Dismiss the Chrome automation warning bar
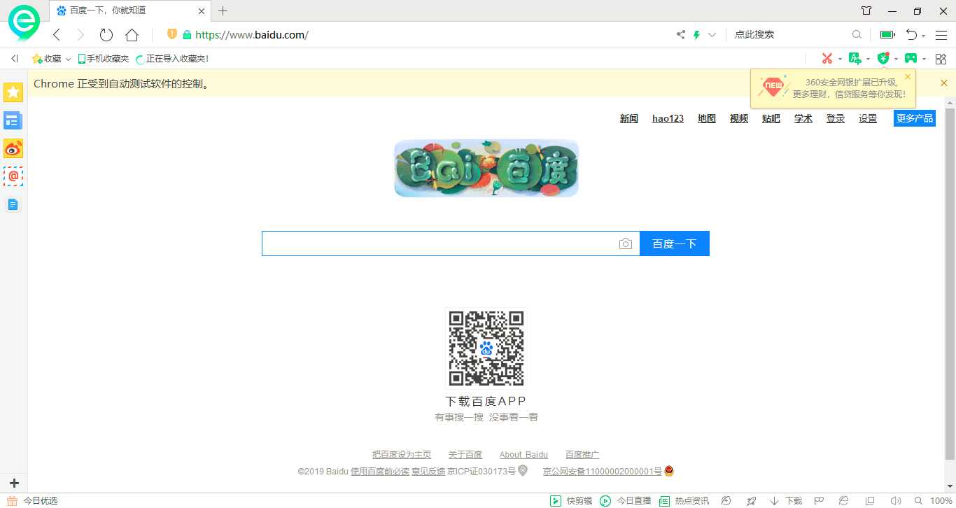Image resolution: width=956 pixels, height=508 pixels. coord(943,83)
